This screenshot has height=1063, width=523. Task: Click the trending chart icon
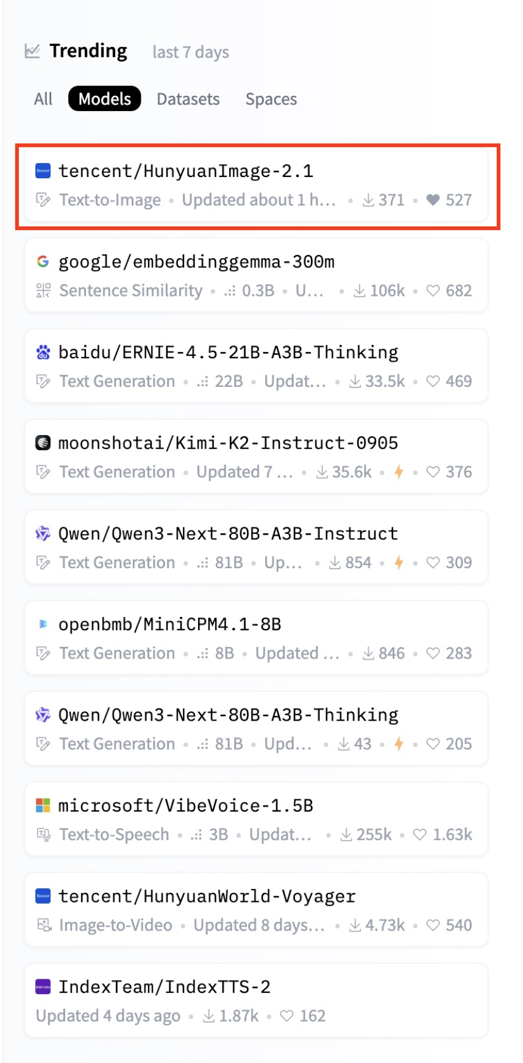tap(32, 51)
